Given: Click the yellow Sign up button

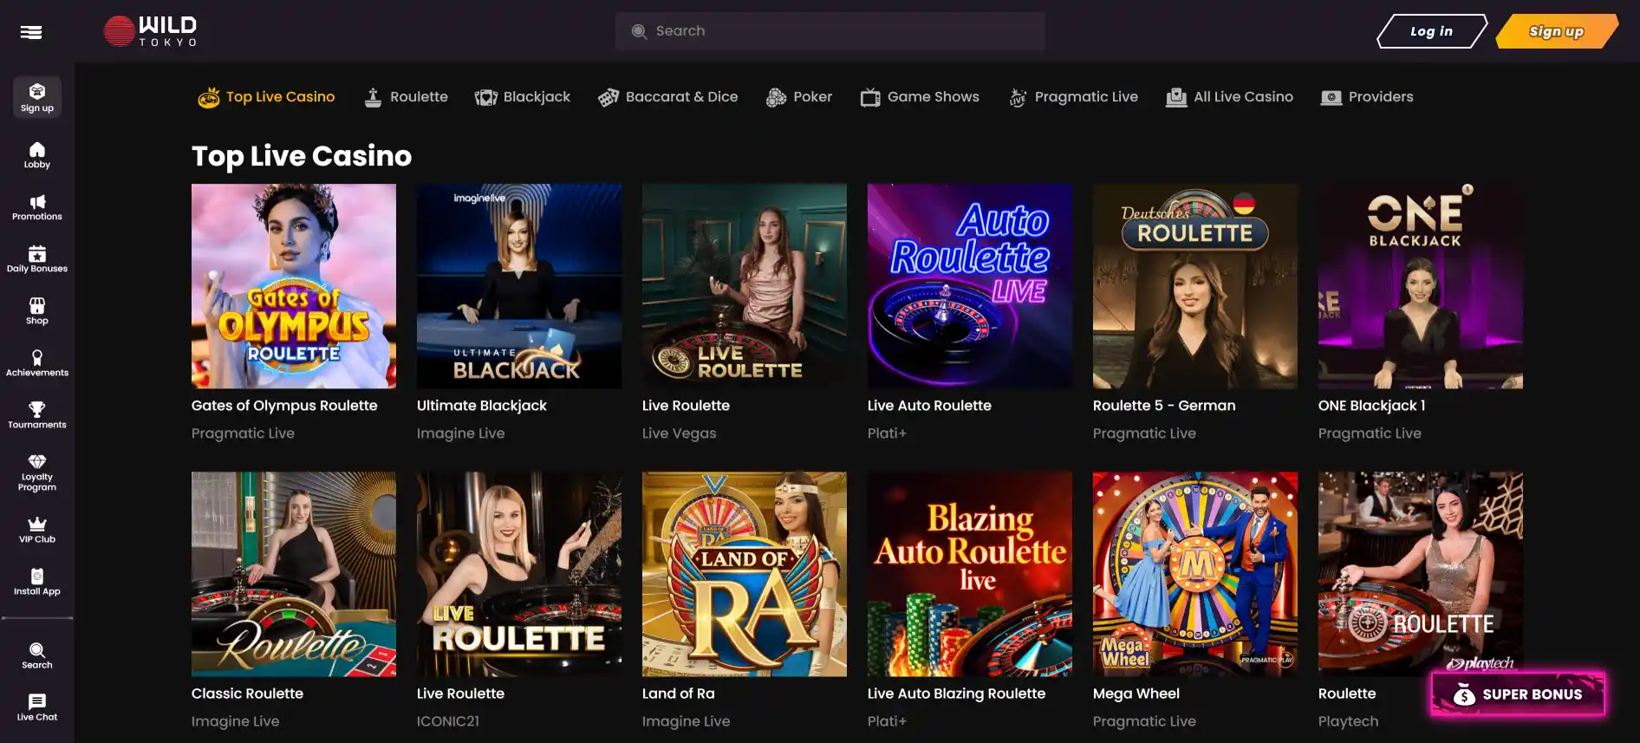Looking at the screenshot, I should [1557, 31].
